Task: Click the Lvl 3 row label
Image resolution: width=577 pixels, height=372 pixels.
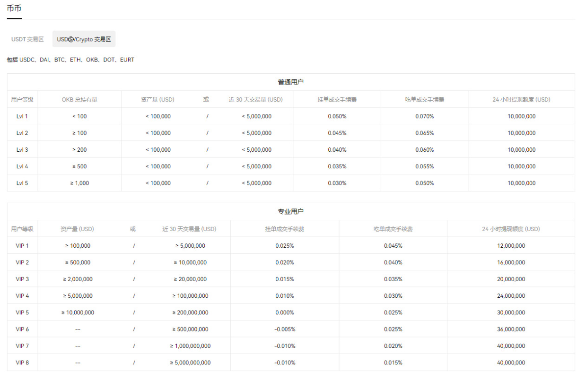Action: pyautogui.click(x=22, y=150)
